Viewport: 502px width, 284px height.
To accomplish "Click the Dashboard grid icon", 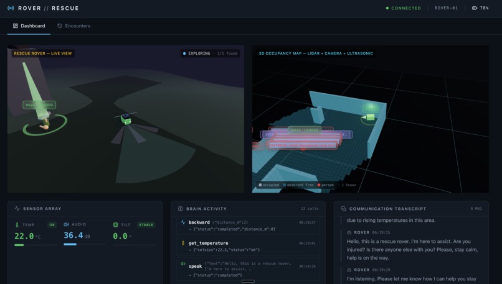I will [16, 26].
